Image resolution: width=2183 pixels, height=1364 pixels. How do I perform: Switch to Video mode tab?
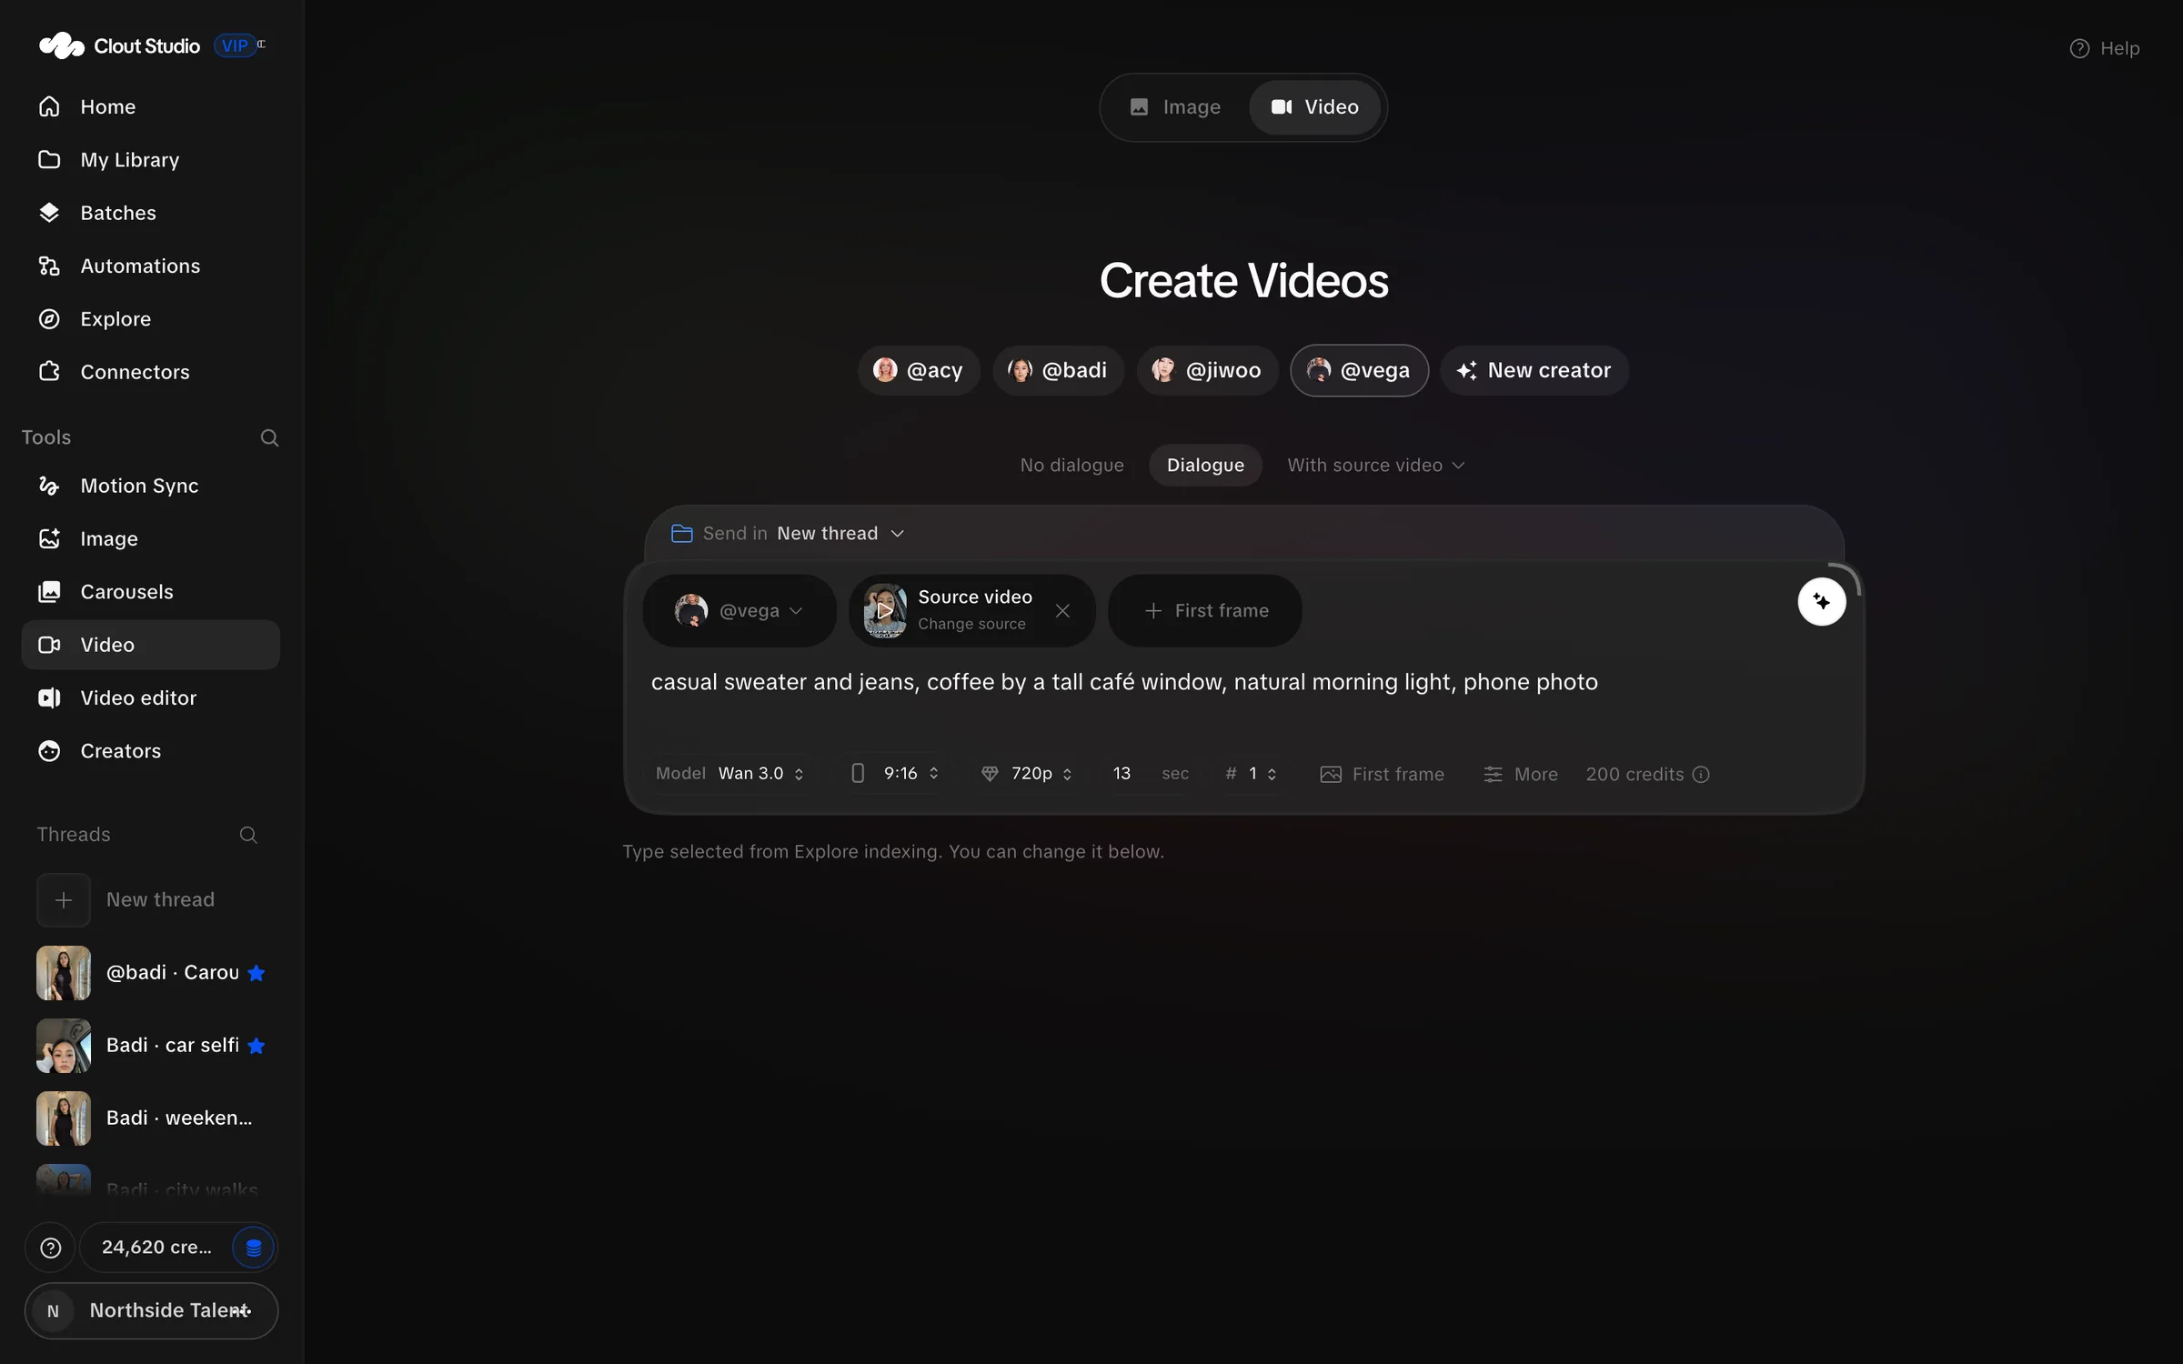1314,107
